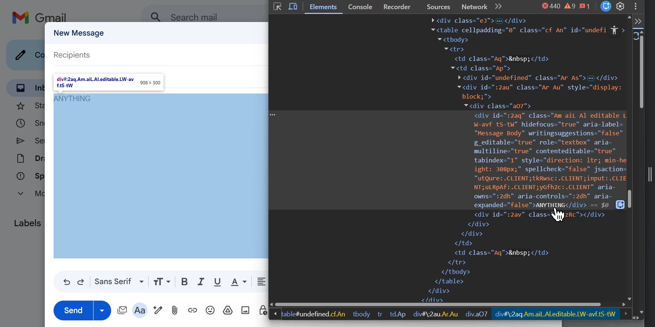Expand the div class eJ node

[433, 21]
